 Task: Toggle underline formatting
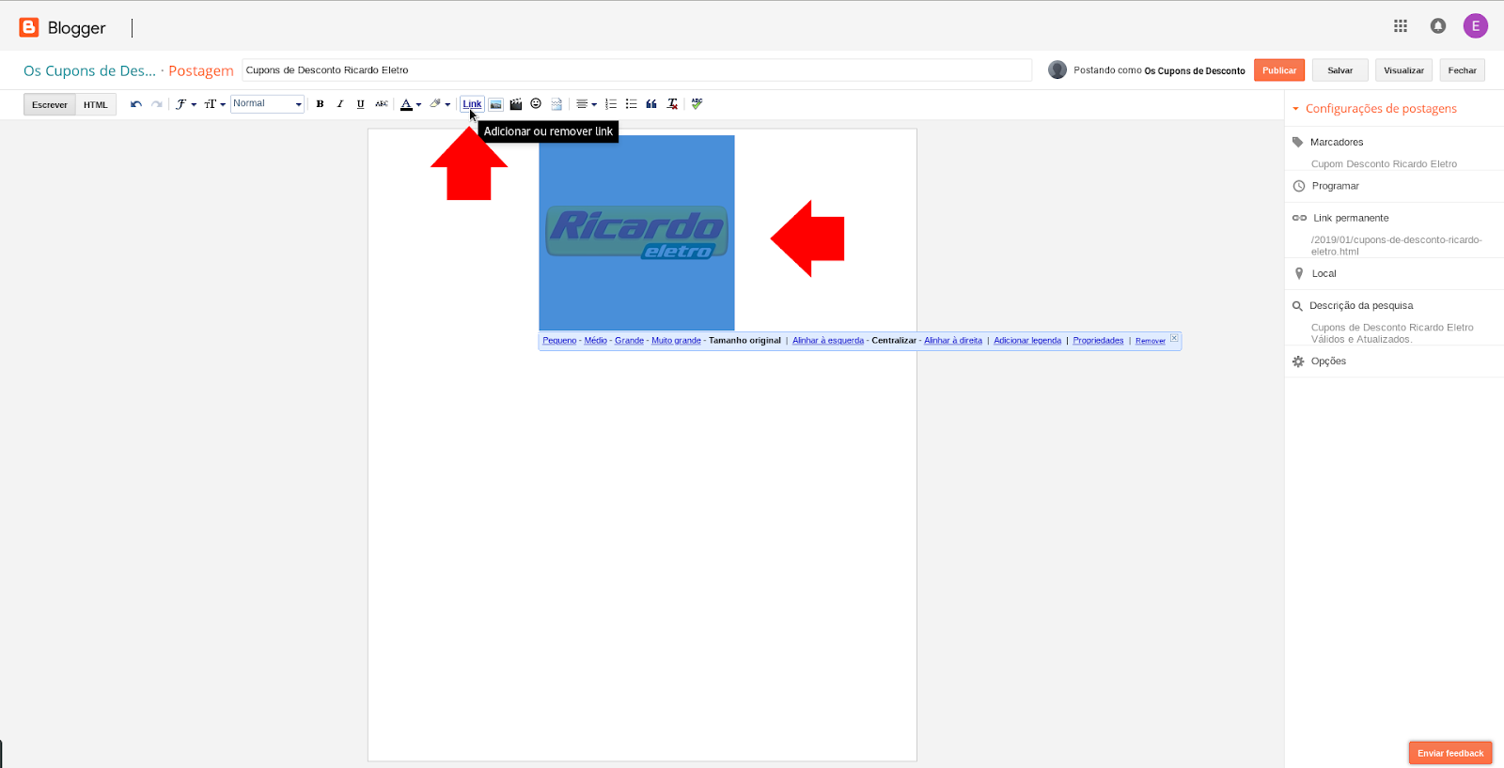click(x=361, y=104)
